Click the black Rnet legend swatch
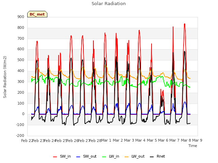The image size is (218, 163). point(152,157)
